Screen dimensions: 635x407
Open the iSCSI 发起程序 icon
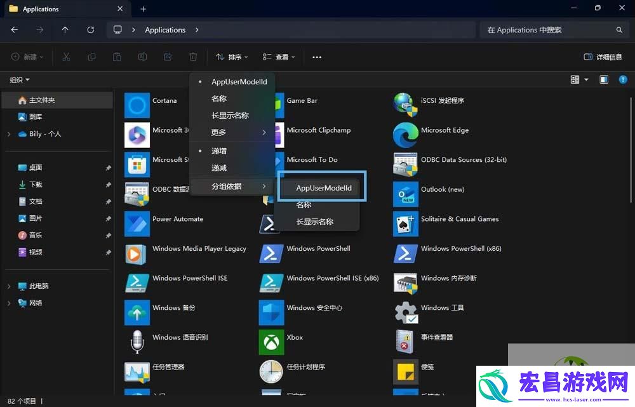pos(405,105)
